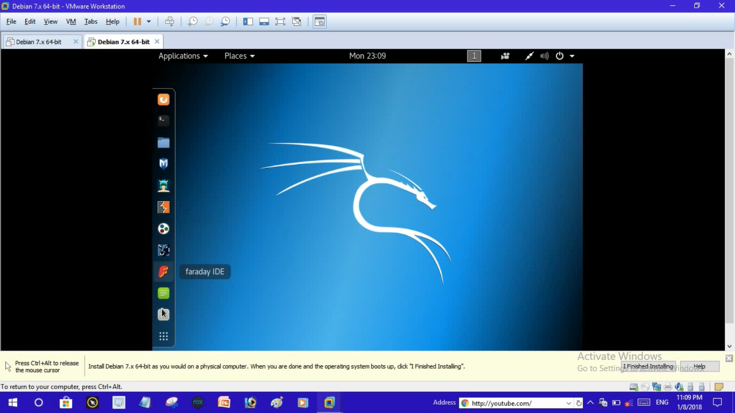Switch to the first Debian 7.x 64-bit tab
The height and width of the screenshot is (413, 735).
coord(38,41)
